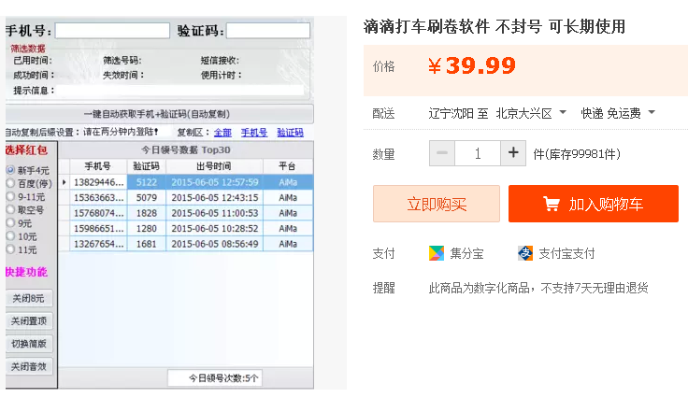Click the 立即购买 button

(x=436, y=204)
